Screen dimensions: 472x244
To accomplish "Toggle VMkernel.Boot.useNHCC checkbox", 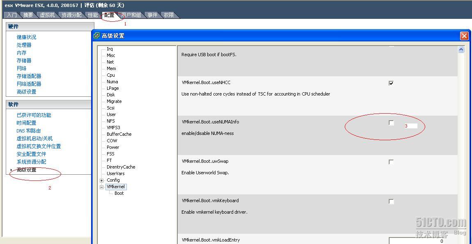I will click(x=391, y=83).
